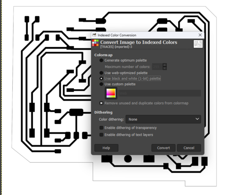Viewport: 226px width, 195px height.
Task: Click the maximum number of colors field
Action: point(157,67)
